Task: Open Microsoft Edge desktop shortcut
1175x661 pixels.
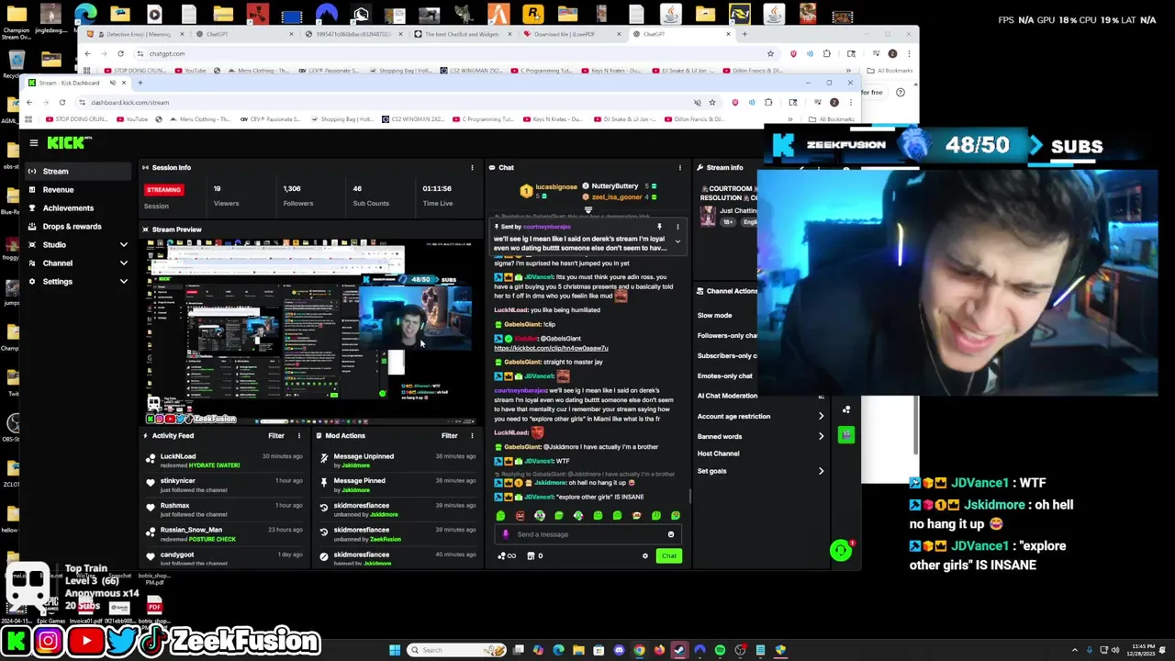Action: point(85,15)
